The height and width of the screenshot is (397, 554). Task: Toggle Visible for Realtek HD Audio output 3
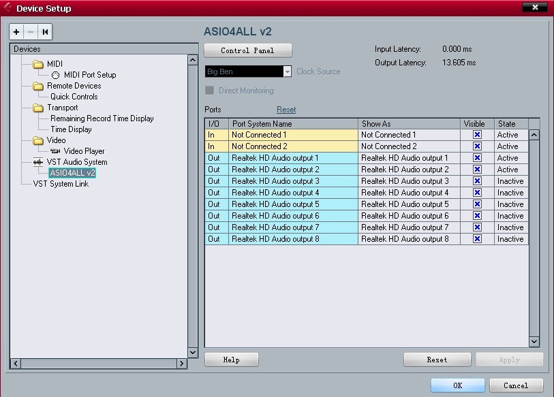click(477, 181)
